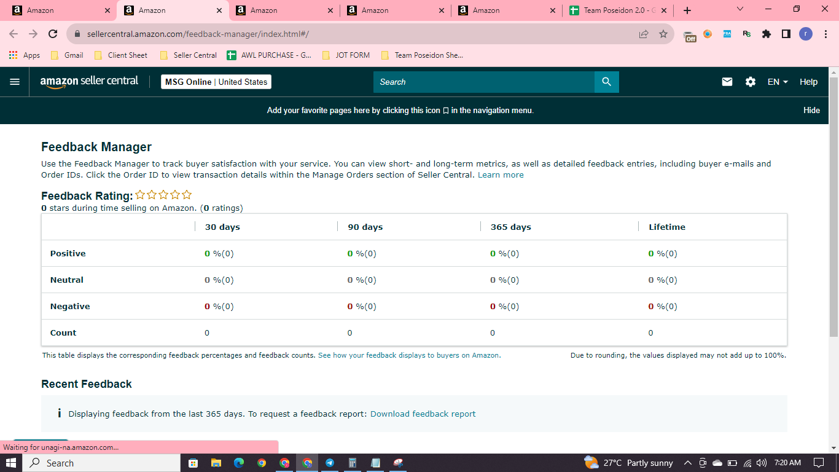The height and width of the screenshot is (472, 839).
Task: Click the orange circle extension icon
Action: [708, 34]
